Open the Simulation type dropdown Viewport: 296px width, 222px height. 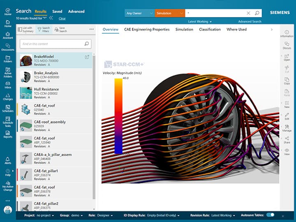(169, 13)
